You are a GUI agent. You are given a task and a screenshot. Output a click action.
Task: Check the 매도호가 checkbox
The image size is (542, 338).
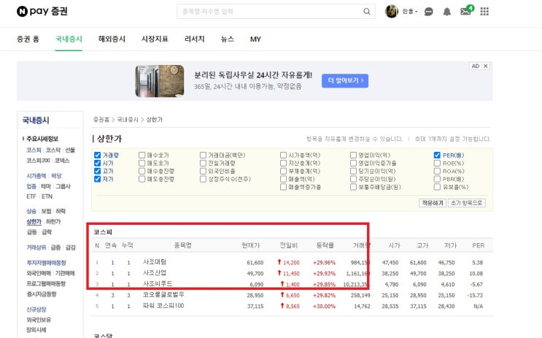tap(142, 163)
